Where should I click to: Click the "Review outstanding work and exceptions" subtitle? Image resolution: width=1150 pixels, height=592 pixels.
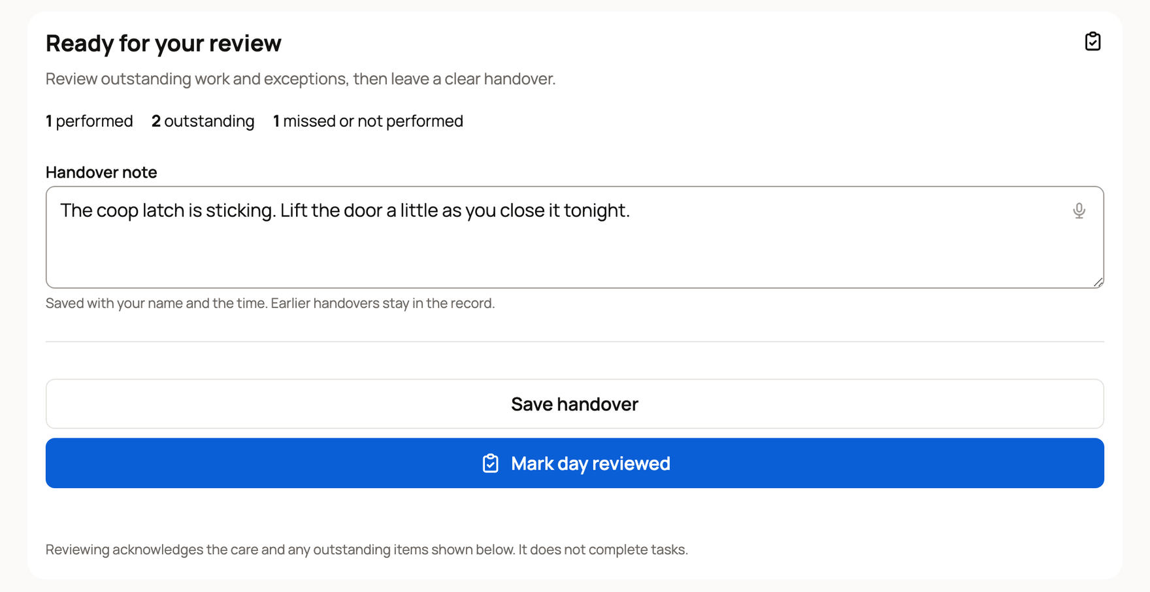click(301, 79)
